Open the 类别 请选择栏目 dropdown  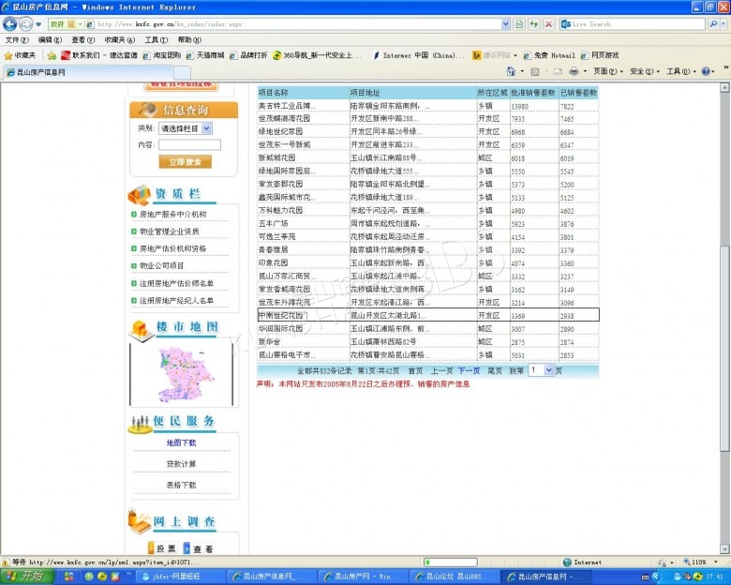coord(186,128)
